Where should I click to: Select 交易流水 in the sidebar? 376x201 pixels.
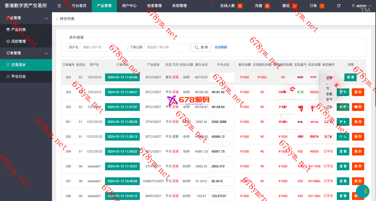[18, 65]
